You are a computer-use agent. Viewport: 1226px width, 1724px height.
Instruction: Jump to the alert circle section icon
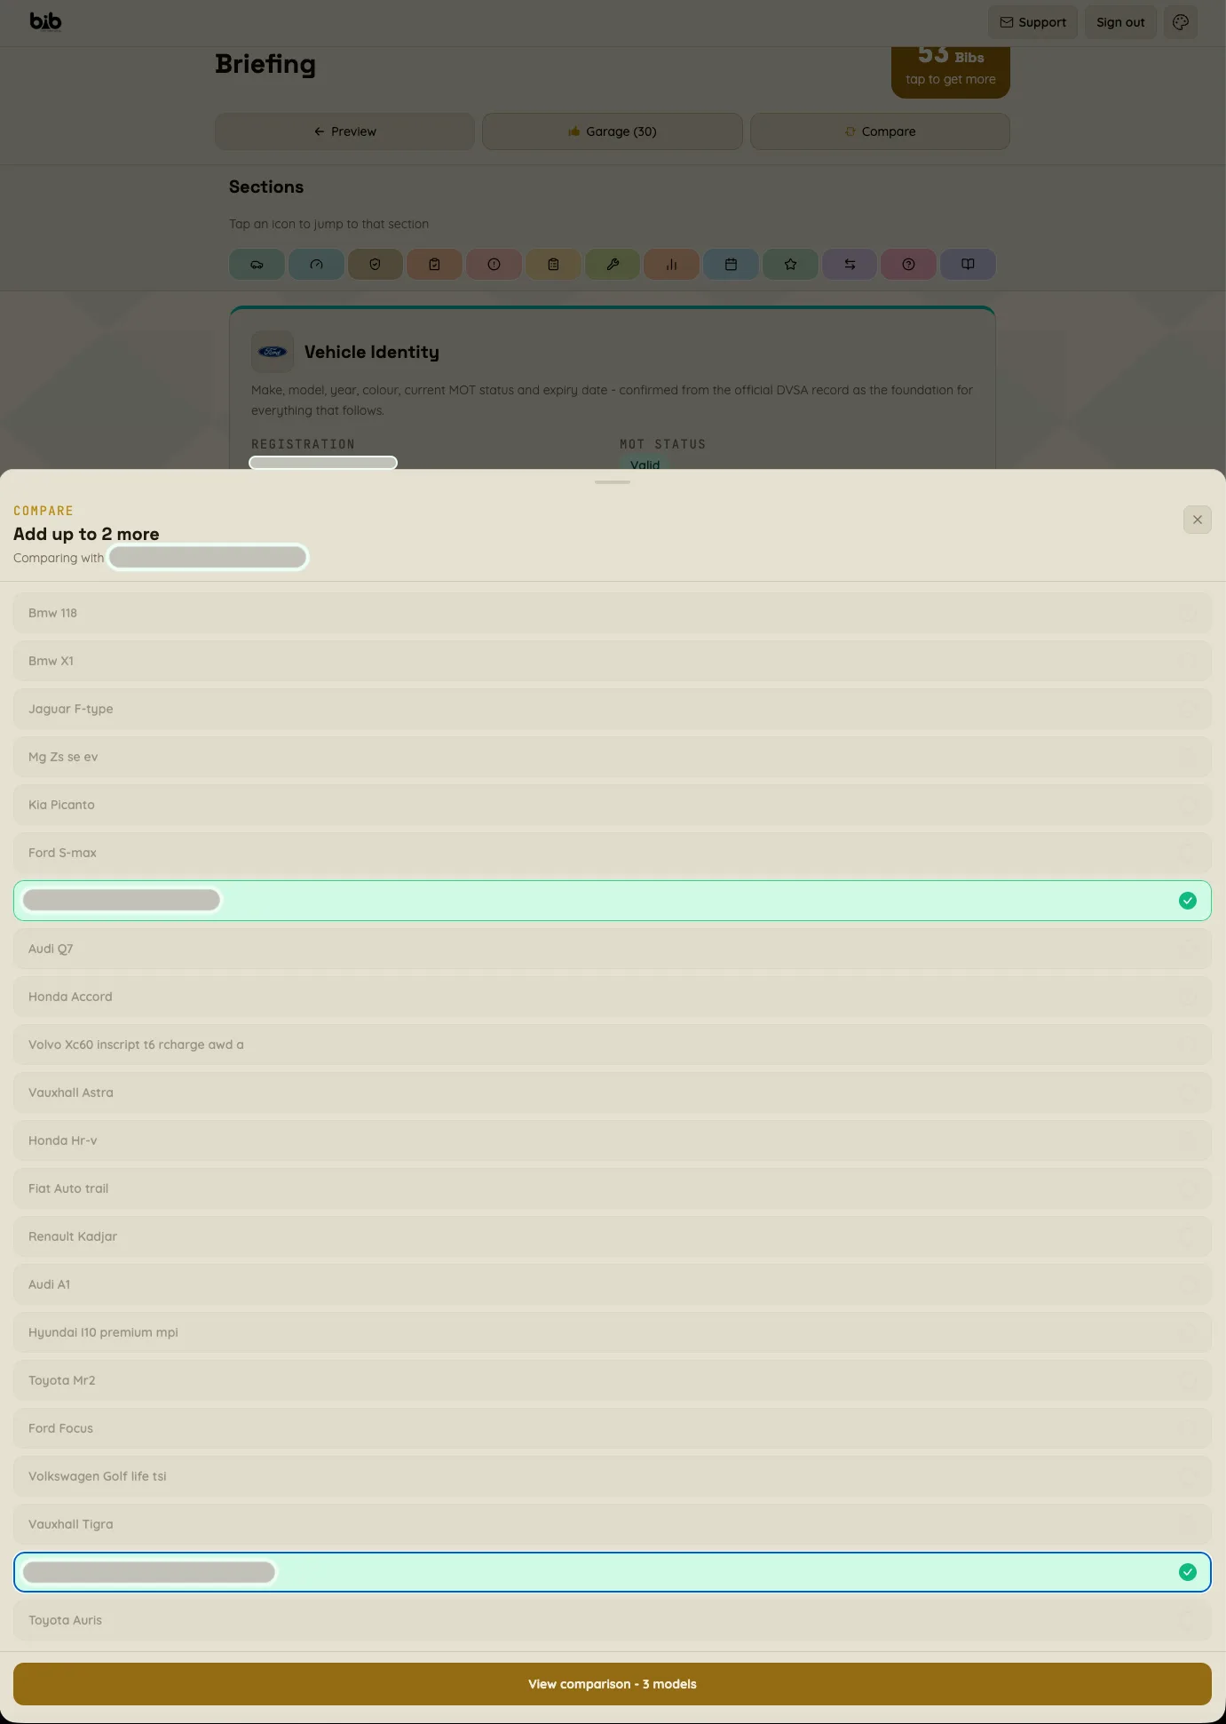(494, 265)
